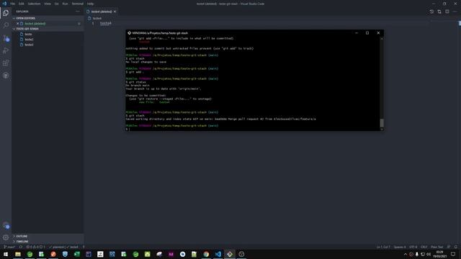
Task: Open file teste2 in Explorer tree
Action: [x=29, y=40]
